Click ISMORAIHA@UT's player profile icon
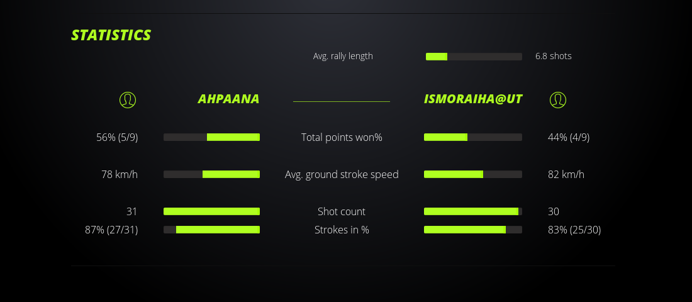692x302 pixels. point(558,99)
